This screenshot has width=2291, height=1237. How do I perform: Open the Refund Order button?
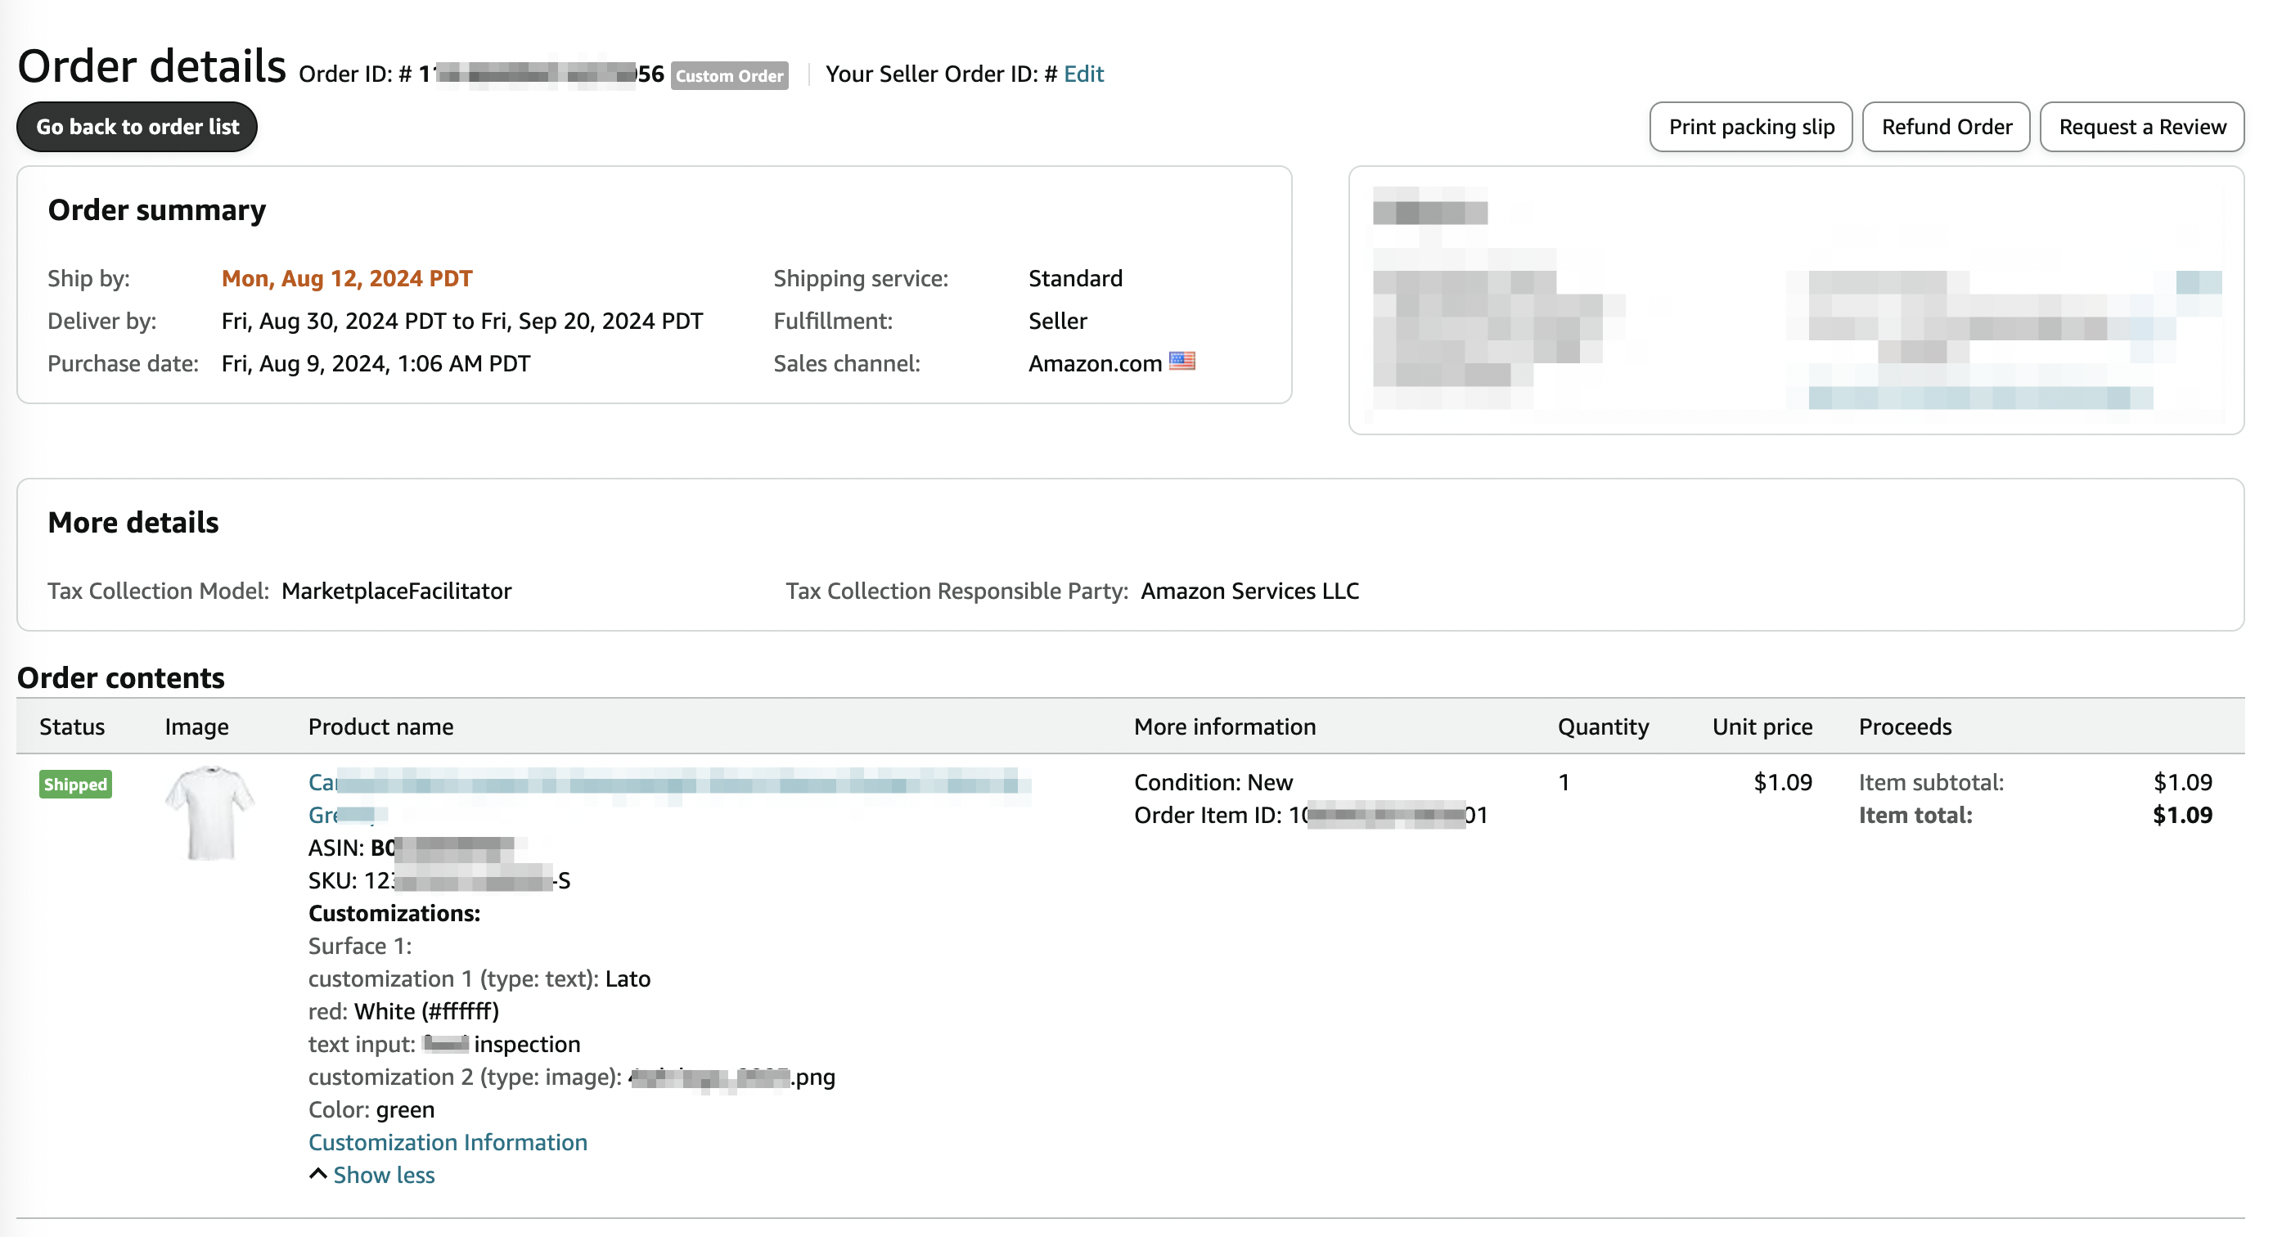[1946, 127]
